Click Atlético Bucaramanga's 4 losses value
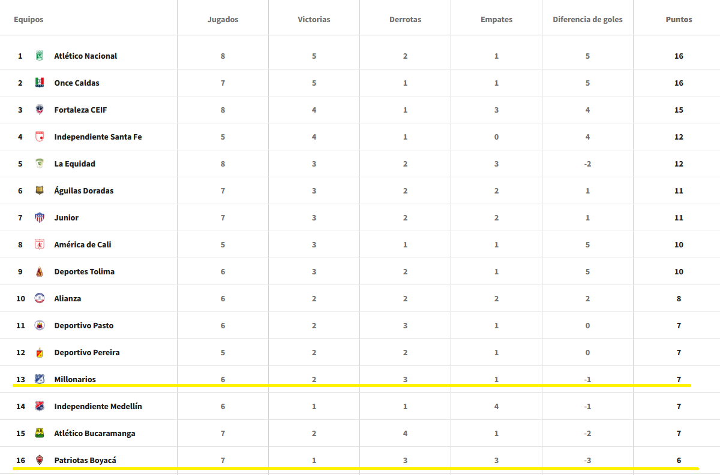This screenshot has width=720, height=475. 405,433
